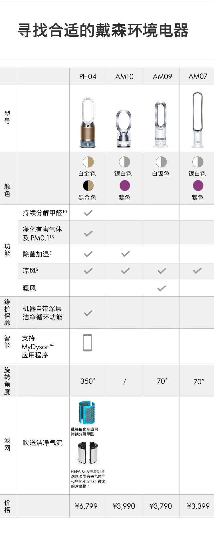Click the MyDyson app phone icon
214x534 pixels.
coord(88,343)
